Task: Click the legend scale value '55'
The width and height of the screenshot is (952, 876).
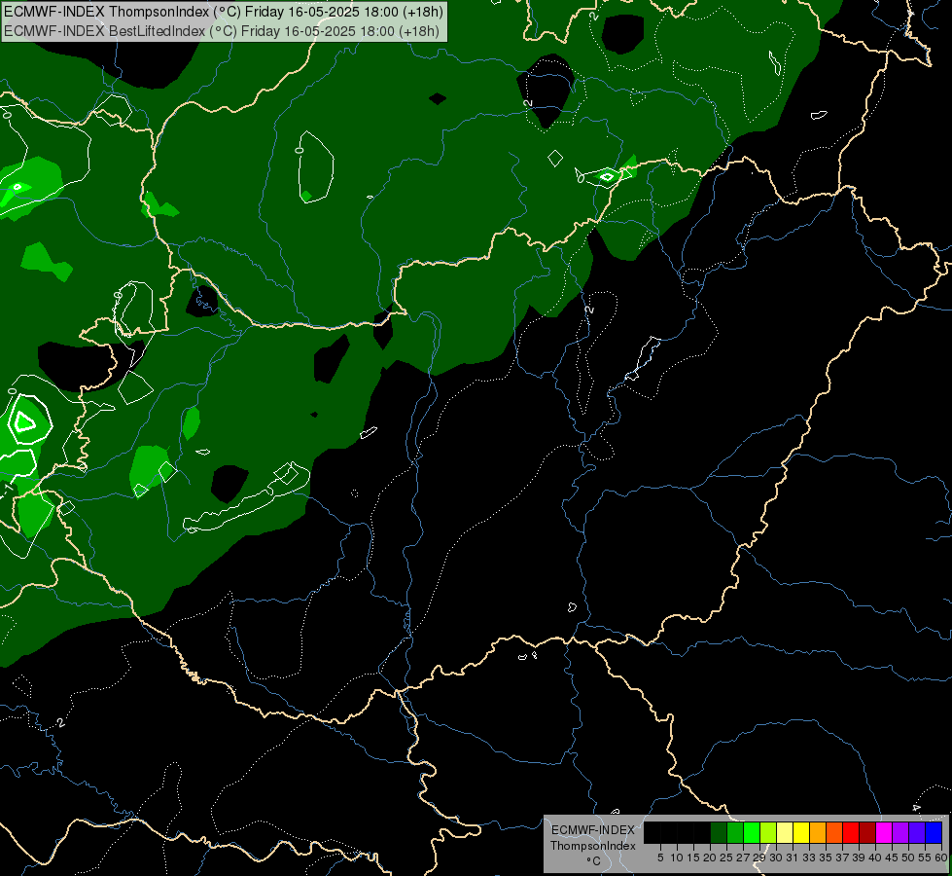Action: (x=925, y=858)
